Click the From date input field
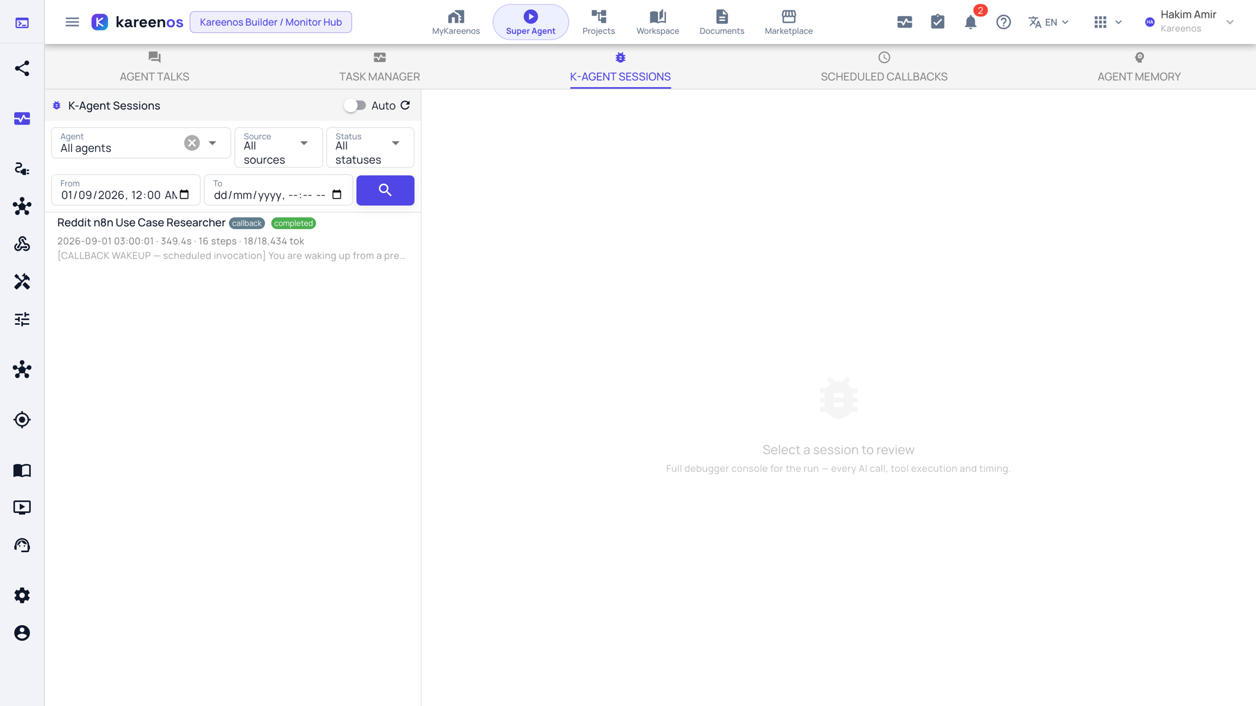The height and width of the screenshot is (706, 1256). [x=126, y=190]
